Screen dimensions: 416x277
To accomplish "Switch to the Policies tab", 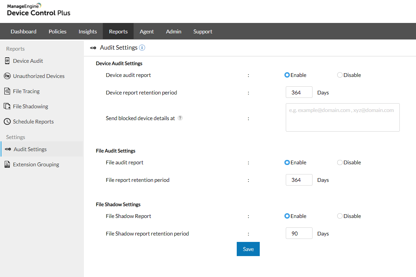I will click(57, 31).
